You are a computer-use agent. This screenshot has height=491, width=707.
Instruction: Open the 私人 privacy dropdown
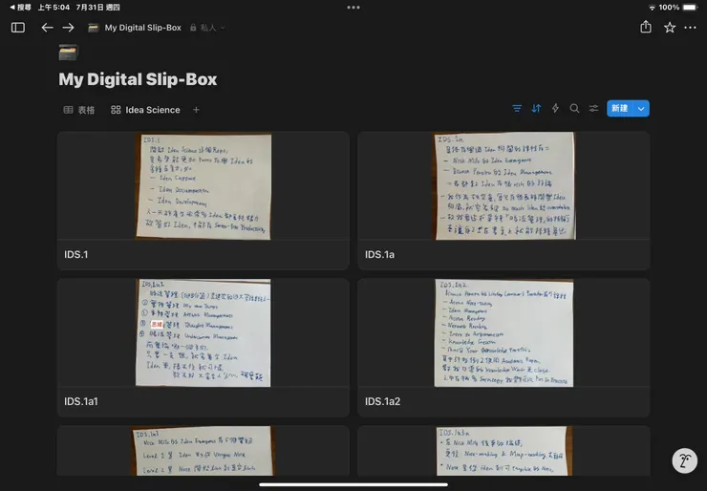207,28
